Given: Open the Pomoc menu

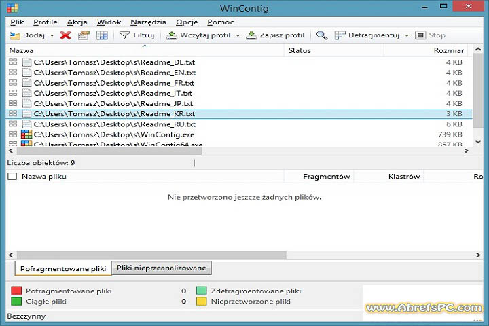Looking at the screenshot, I should [x=221, y=22].
